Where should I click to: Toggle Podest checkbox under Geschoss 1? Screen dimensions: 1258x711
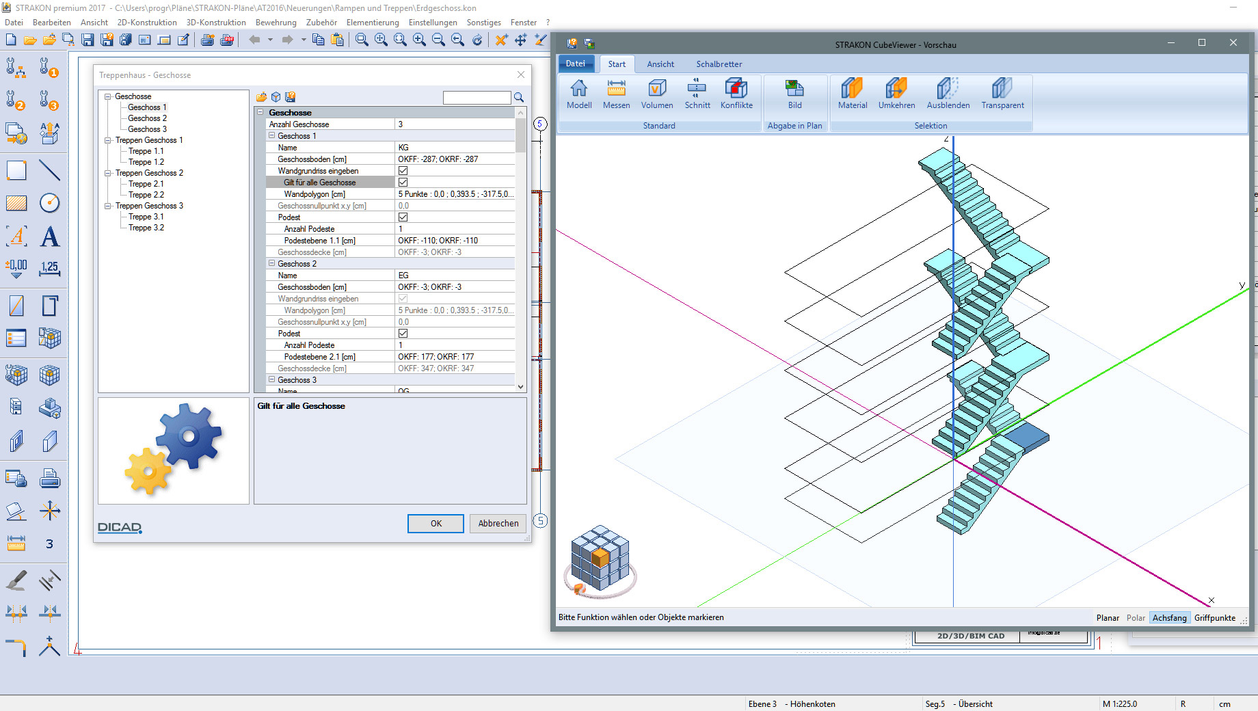(x=403, y=217)
